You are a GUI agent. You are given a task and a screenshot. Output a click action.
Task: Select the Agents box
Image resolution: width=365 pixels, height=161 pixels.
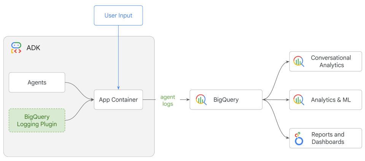(x=37, y=82)
